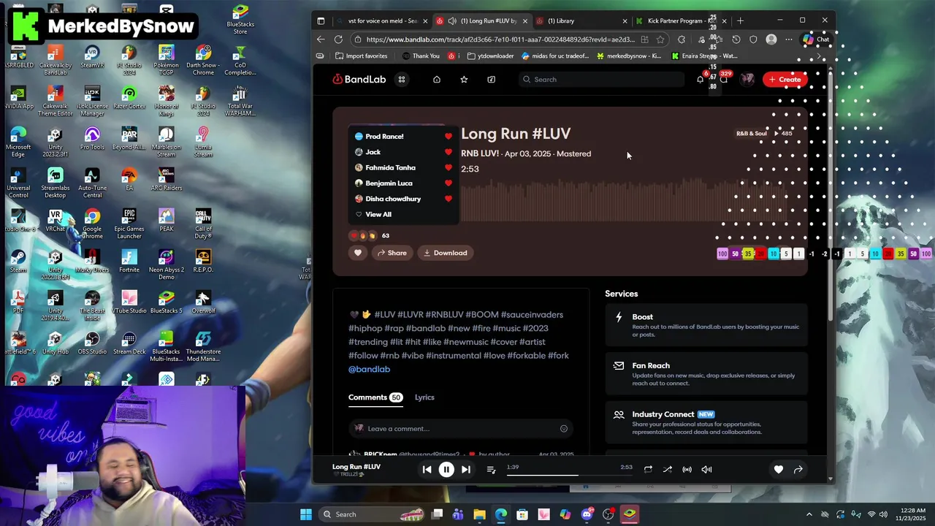The height and width of the screenshot is (526, 935).
Task: Open Pro Tools desktop shortcut
Action: (x=92, y=138)
